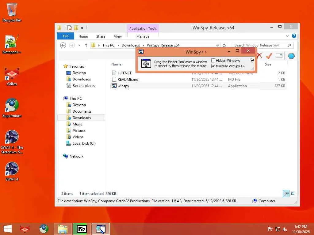Click the orange checkmark toolbar icon
The height and width of the screenshot is (235, 314).
tap(269, 56)
